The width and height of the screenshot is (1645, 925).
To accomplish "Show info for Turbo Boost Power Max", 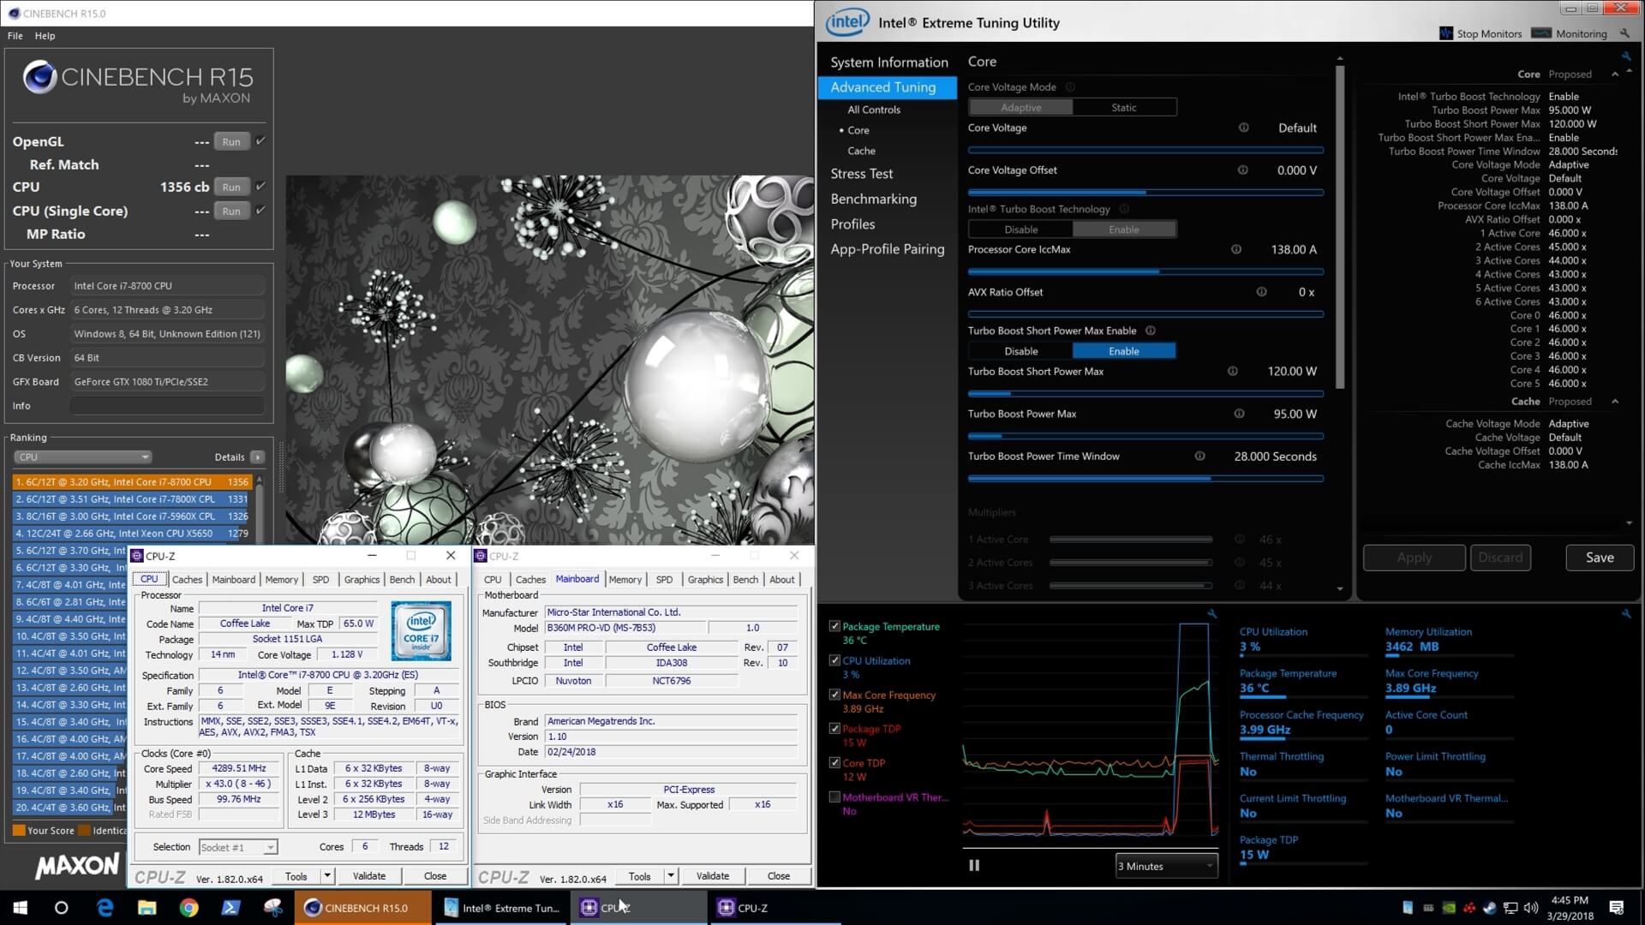I will pyautogui.click(x=1239, y=414).
